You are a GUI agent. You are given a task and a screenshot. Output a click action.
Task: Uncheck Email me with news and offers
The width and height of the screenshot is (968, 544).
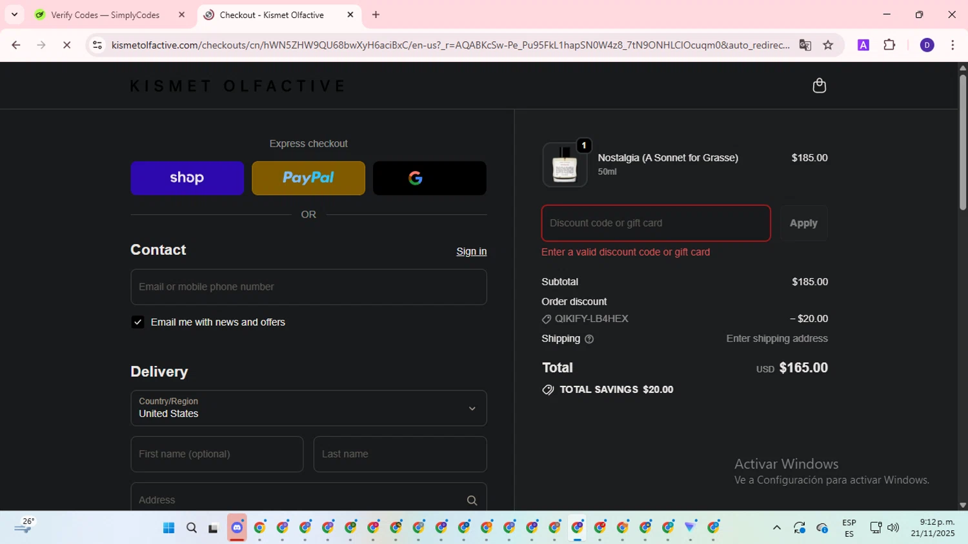tap(137, 322)
